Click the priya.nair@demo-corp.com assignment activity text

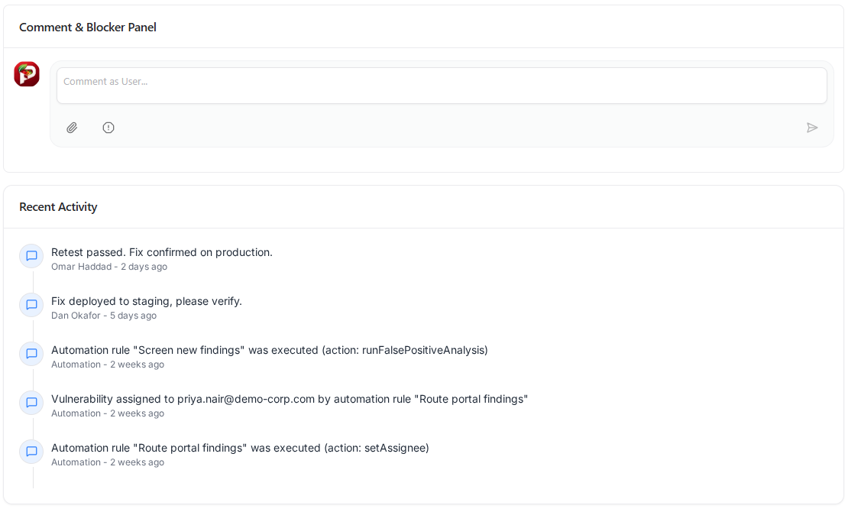tap(290, 399)
